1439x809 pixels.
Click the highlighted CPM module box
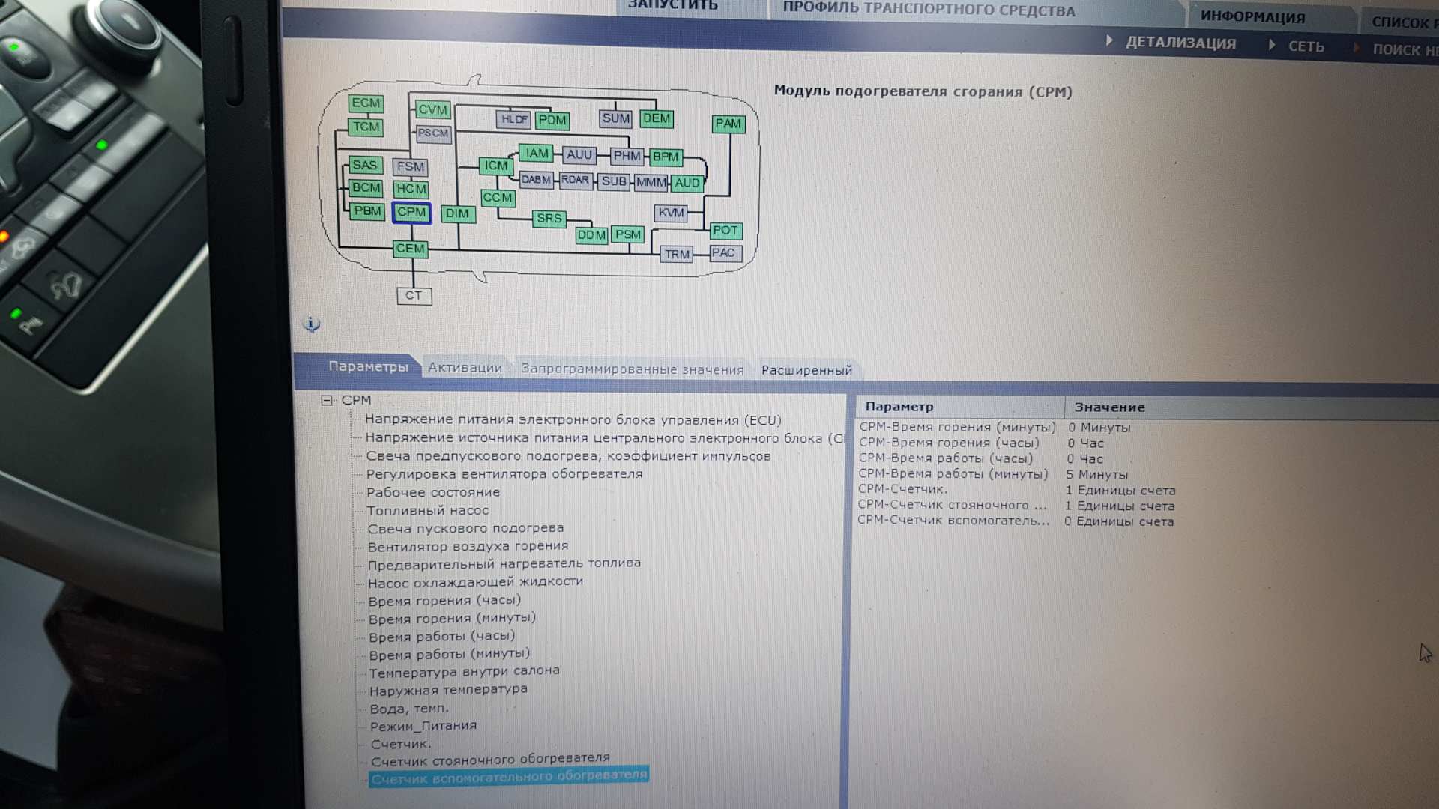(411, 213)
